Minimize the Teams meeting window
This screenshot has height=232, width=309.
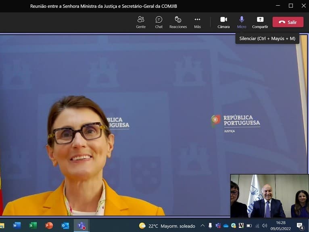tap(278, 6)
